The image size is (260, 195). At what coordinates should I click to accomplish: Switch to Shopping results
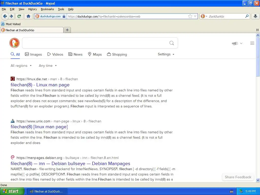tap(117, 54)
